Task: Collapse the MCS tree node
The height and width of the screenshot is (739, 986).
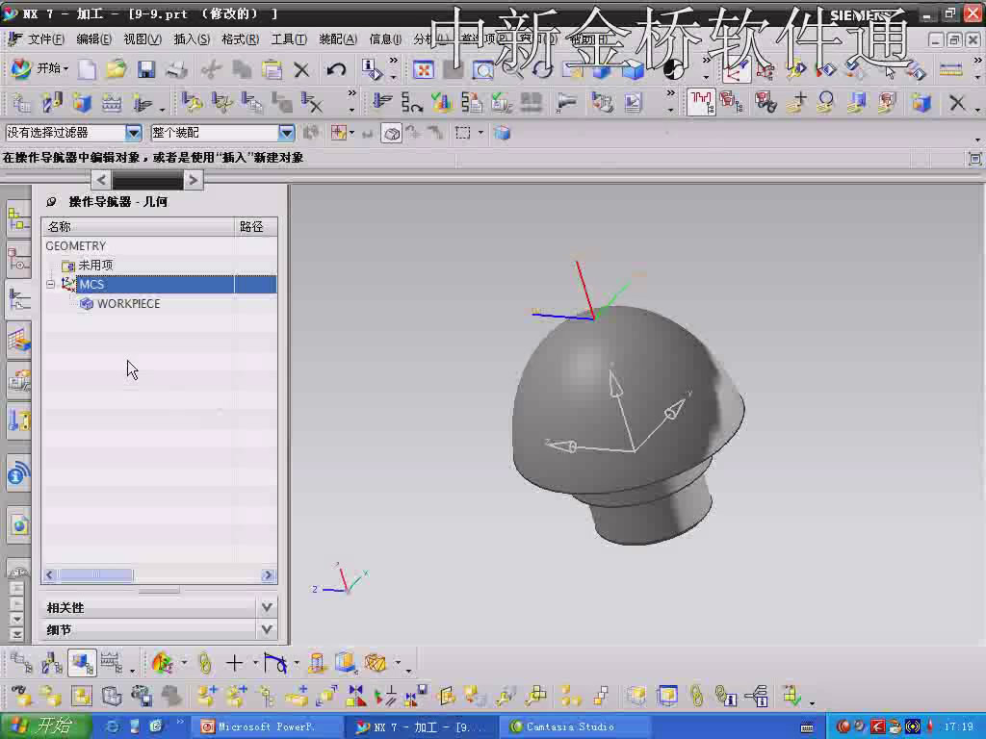Action: tap(50, 285)
